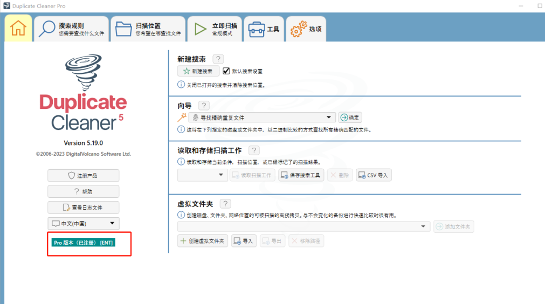The image size is (545, 304).
Task: Click the Version 5.19.0 text
Action: [x=84, y=143]
